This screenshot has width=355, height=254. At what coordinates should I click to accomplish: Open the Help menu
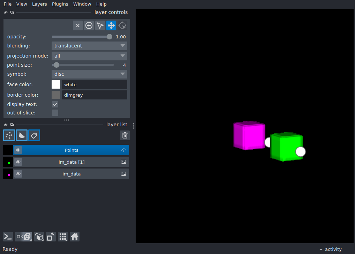tap(101, 4)
